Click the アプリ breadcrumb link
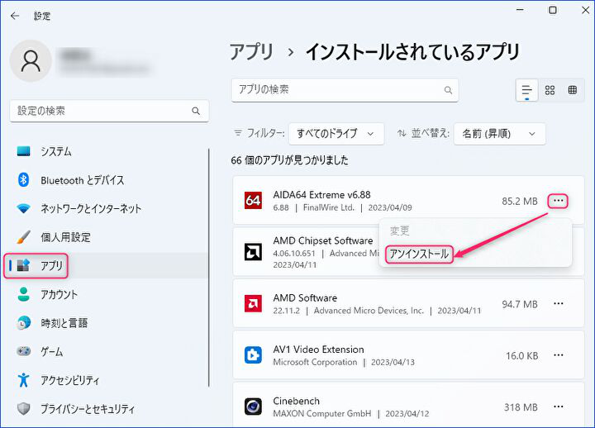The image size is (595, 428). tap(251, 51)
